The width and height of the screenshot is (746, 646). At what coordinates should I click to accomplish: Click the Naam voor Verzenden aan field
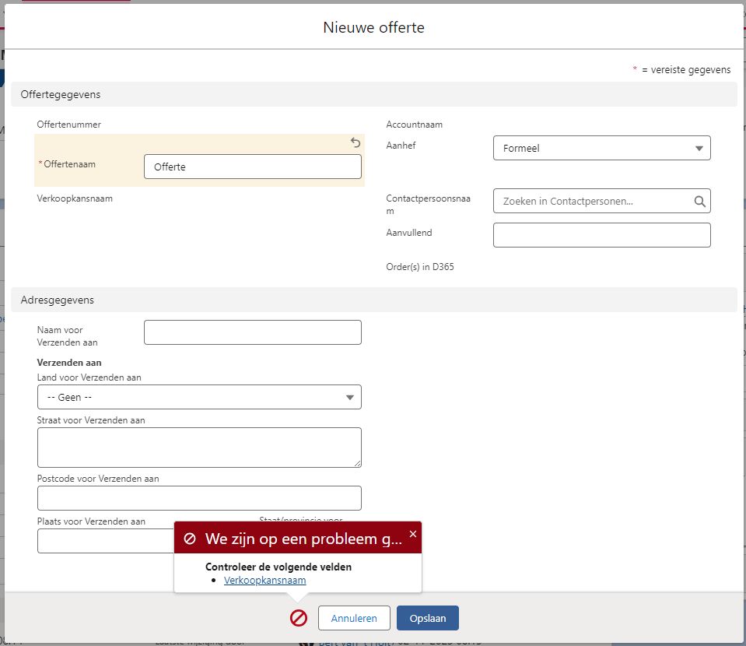point(253,332)
